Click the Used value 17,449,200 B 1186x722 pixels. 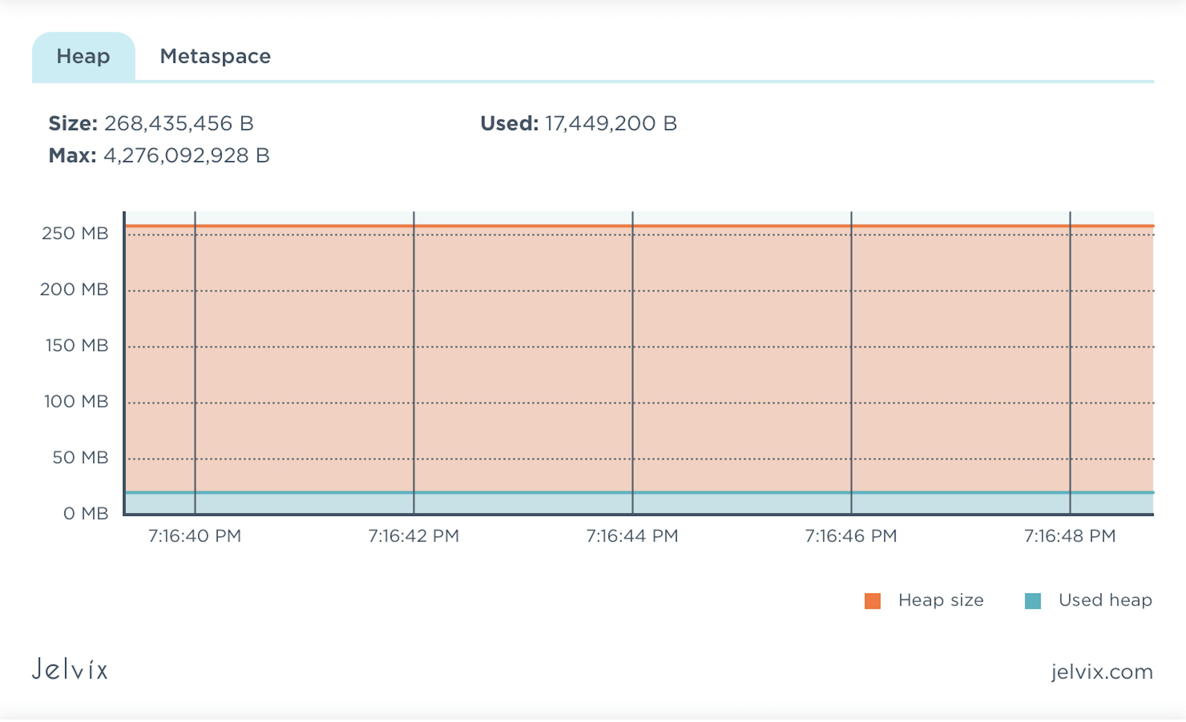point(611,123)
